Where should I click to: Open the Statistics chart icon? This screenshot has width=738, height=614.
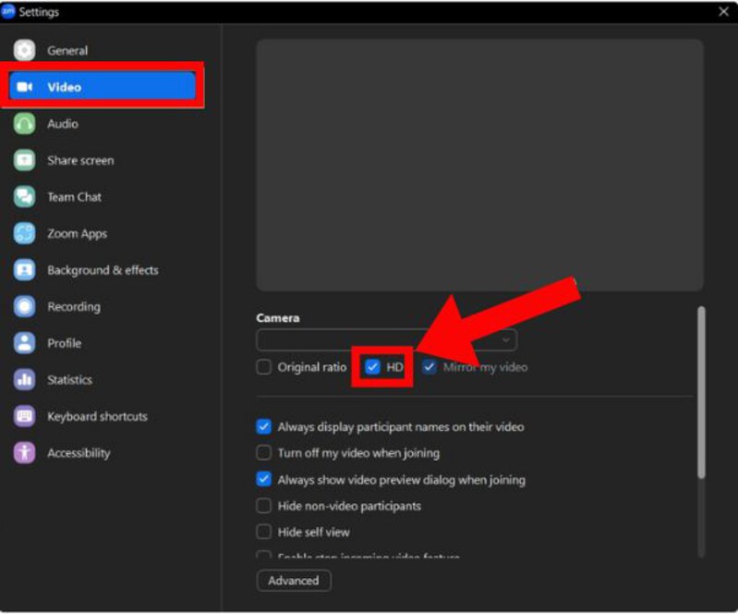click(x=25, y=380)
